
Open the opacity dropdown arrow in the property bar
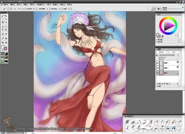pos(36,9)
